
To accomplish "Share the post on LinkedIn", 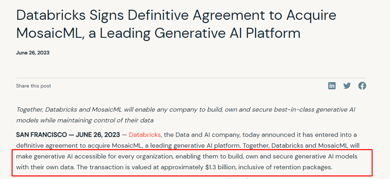I will pyautogui.click(x=332, y=86).
